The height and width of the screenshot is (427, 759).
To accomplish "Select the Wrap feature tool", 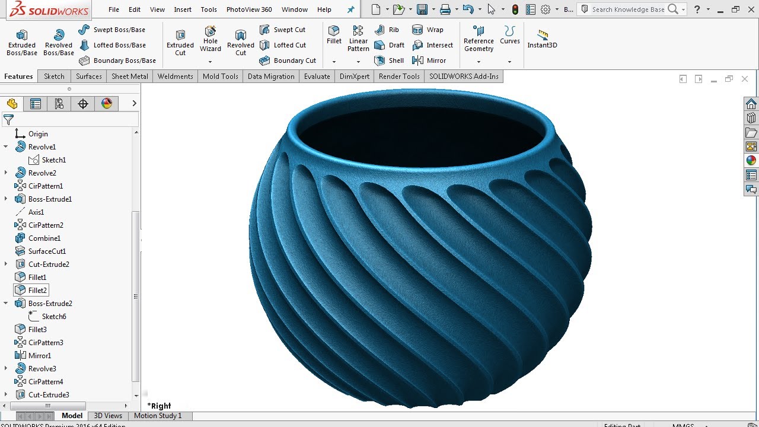I will 428,30.
